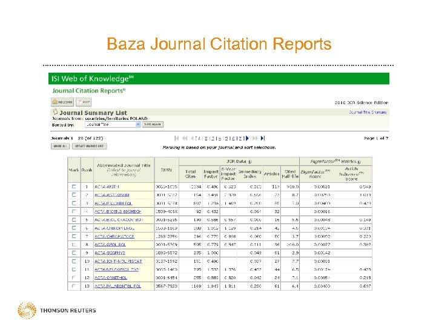The height and width of the screenshot is (327, 436).
Task: Go to page 6 link
Action: (233, 138)
